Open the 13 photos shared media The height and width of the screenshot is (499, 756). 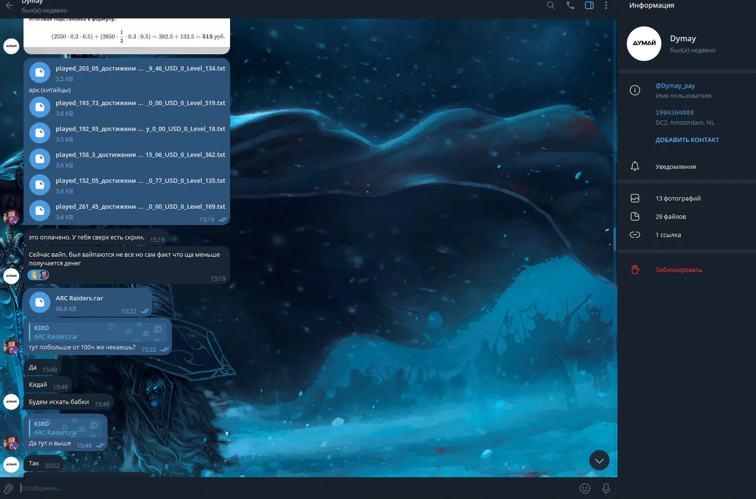click(678, 198)
